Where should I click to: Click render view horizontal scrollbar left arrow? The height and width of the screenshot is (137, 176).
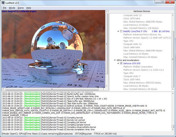[3, 89]
